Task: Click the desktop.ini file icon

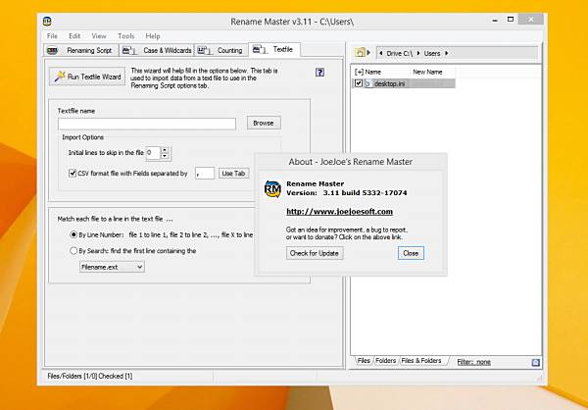Action: click(x=367, y=83)
